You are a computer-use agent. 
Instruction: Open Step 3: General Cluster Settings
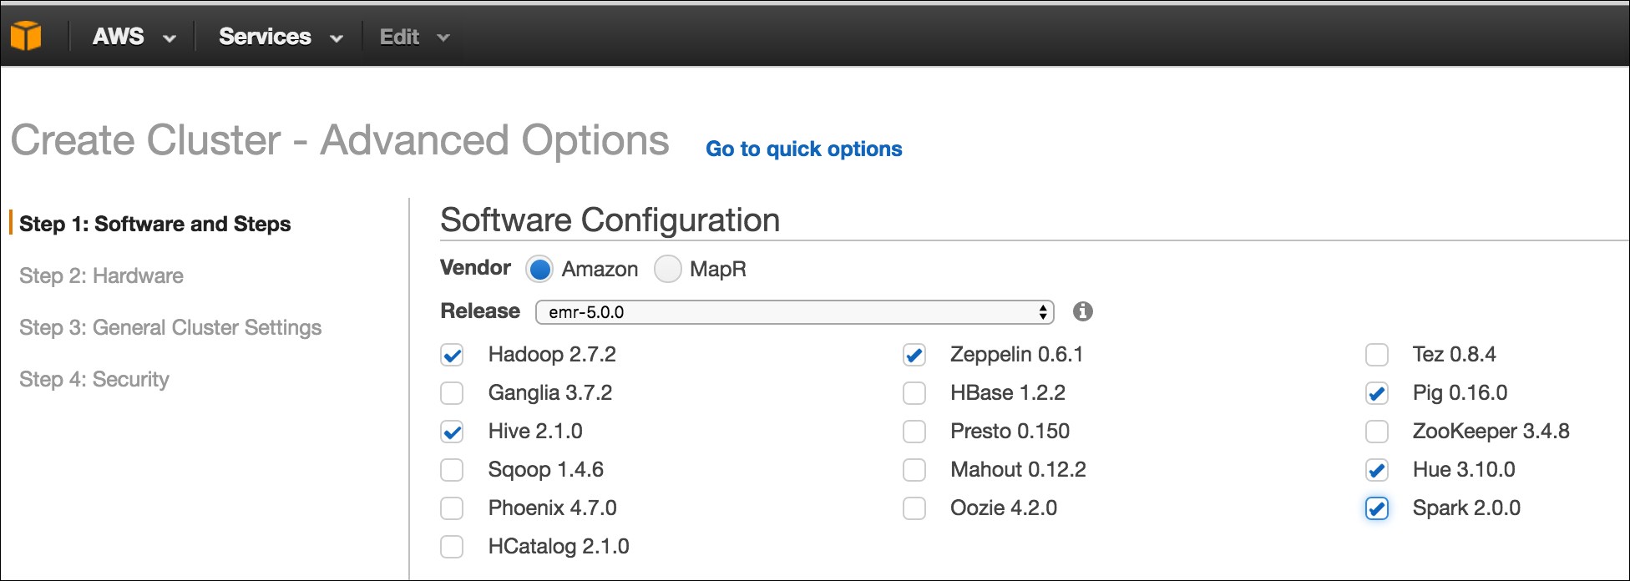click(170, 327)
